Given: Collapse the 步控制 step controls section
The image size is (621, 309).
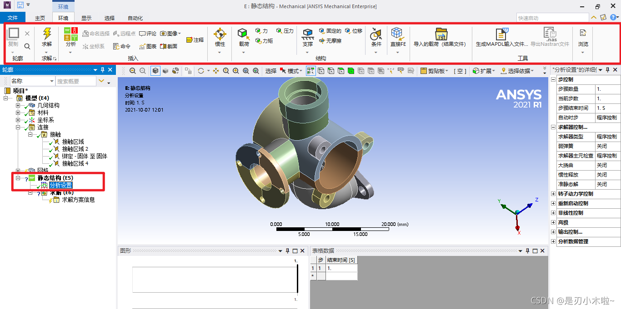Looking at the screenshot, I should [x=553, y=79].
